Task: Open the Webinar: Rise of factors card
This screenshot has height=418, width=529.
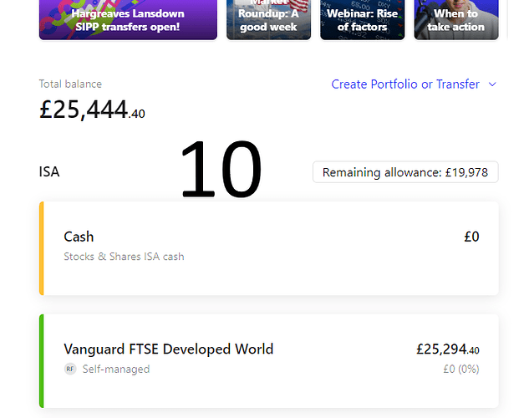Action: pyautogui.click(x=363, y=20)
